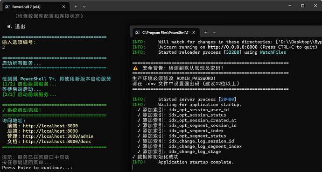Select the PowerShell 7 (x64) tab
This screenshot has height=172, width=322.
(x=36, y=7)
